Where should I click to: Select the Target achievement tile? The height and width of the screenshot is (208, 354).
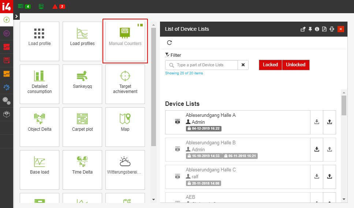tap(125, 84)
